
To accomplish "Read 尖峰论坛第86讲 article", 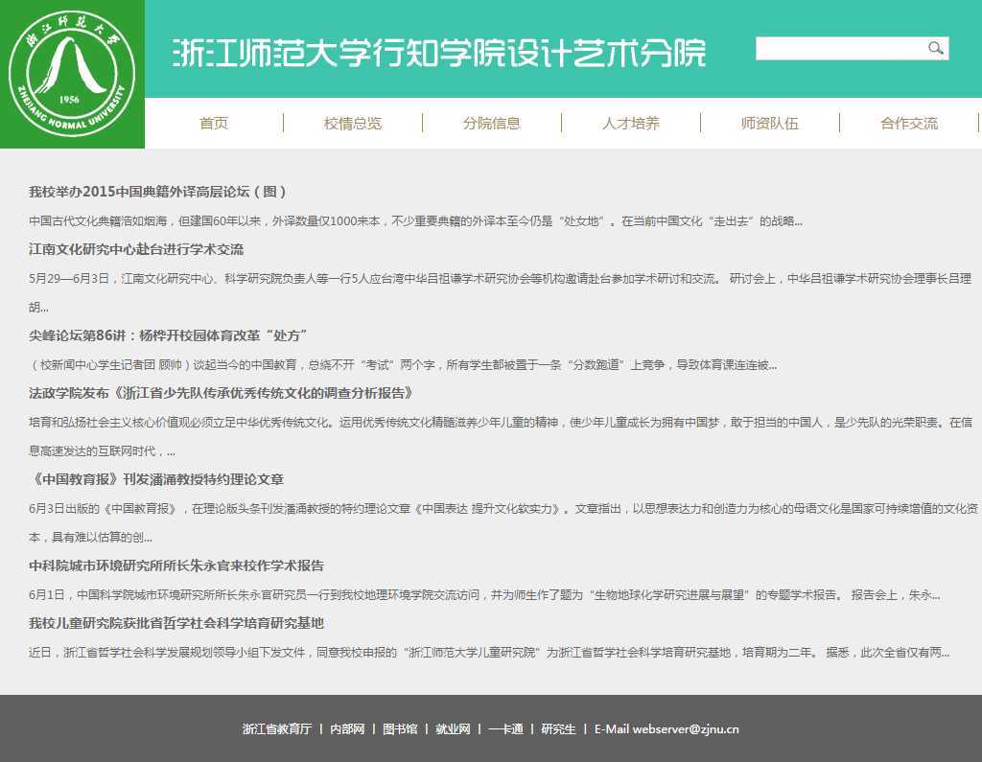I will [168, 335].
